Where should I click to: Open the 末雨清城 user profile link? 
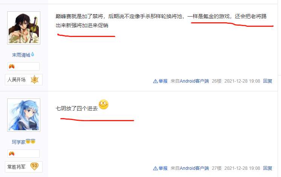click(21, 55)
